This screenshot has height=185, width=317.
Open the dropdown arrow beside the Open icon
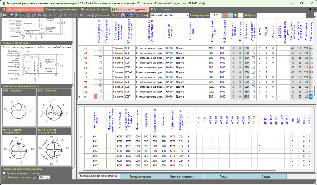pyautogui.click(x=8, y=15)
